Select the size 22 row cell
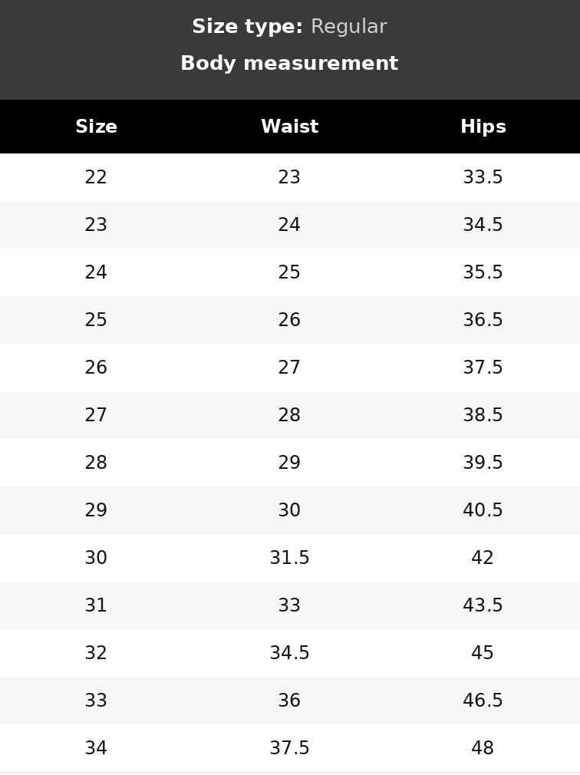 click(96, 177)
